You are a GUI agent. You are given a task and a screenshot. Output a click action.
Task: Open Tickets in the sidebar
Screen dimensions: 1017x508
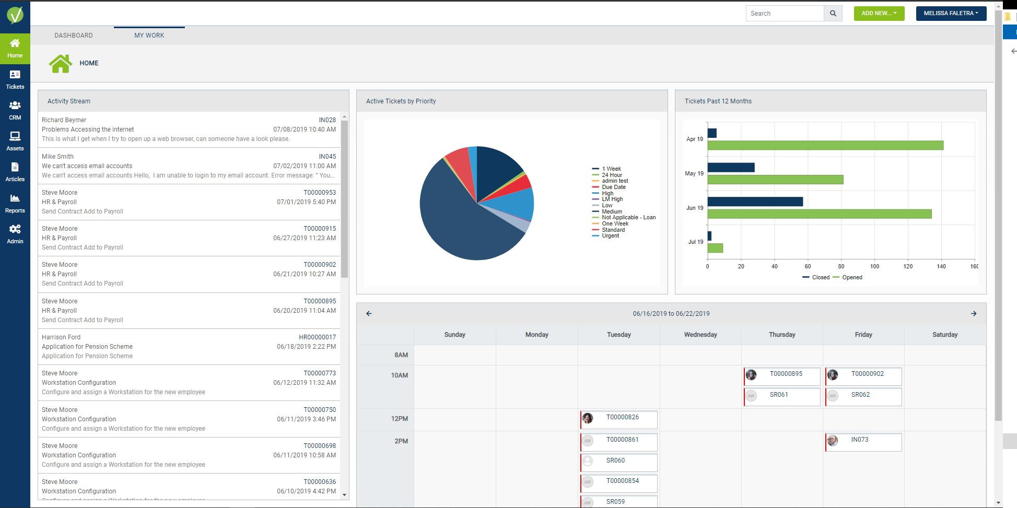click(x=15, y=80)
